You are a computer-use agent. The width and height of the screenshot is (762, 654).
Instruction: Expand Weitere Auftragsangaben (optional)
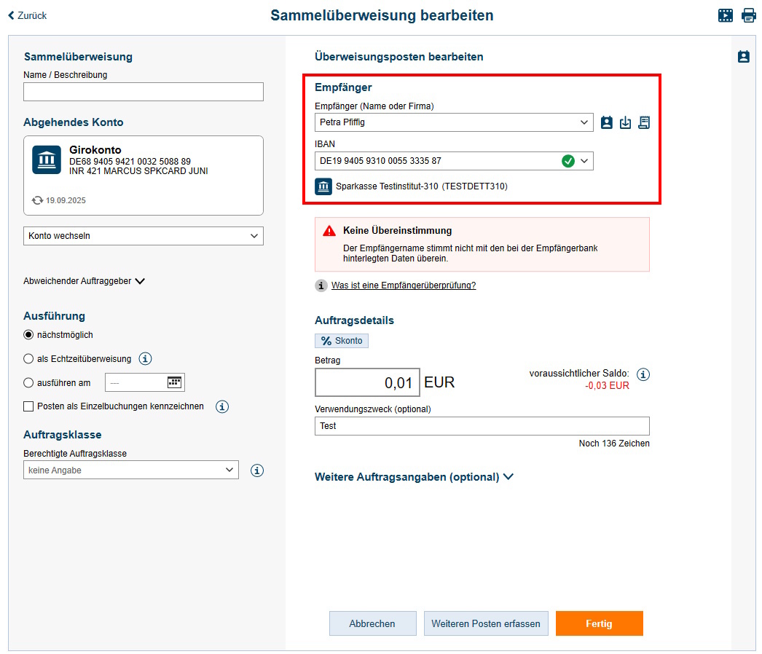414,476
